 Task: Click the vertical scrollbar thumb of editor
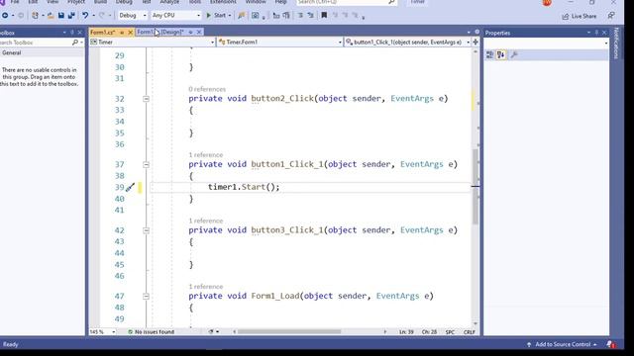pos(475,187)
